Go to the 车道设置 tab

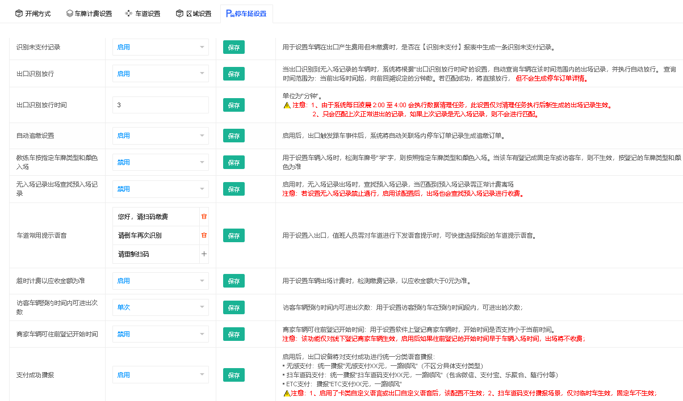click(x=143, y=14)
